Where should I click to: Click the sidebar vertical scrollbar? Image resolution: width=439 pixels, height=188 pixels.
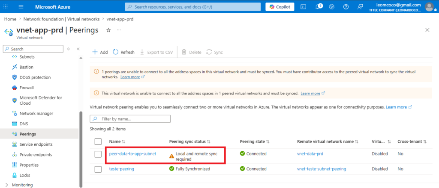tap(81, 149)
